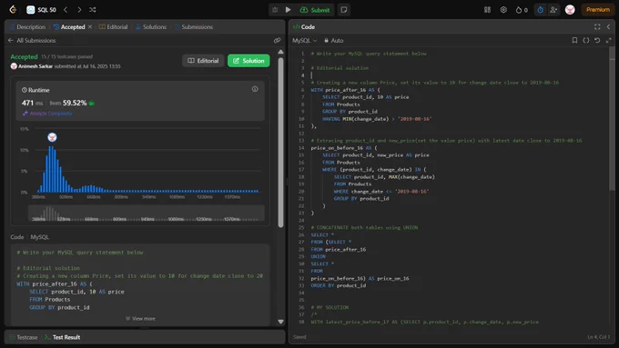Image resolution: width=619 pixels, height=348 pixels.
Task: Go back to All Submissions
Action: [32, 40]
